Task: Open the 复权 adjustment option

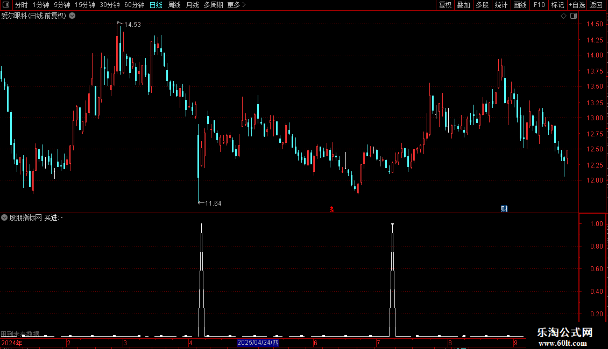Action: click(445, 5)
